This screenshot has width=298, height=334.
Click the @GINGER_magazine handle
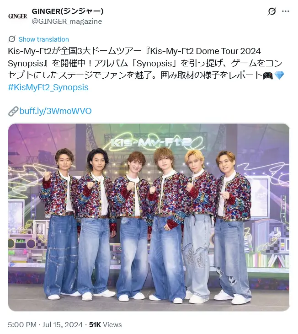click(x=67, y=22)
